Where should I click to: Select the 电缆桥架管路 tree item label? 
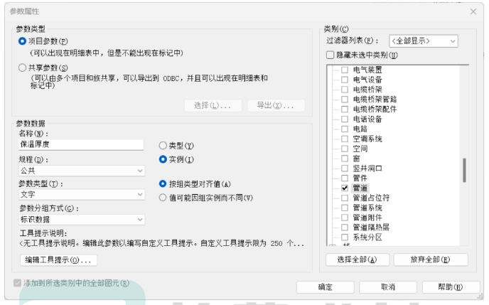point(375,100)
